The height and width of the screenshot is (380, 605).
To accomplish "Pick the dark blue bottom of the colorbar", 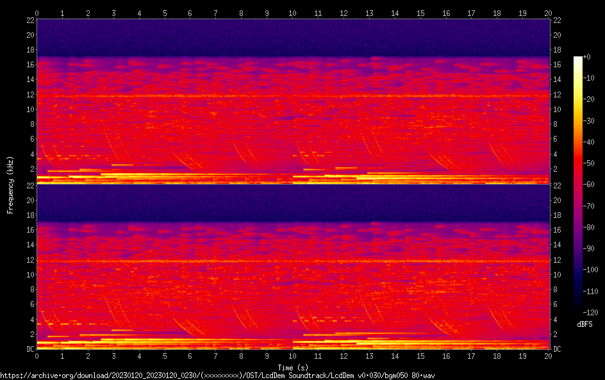I will 578,309.
